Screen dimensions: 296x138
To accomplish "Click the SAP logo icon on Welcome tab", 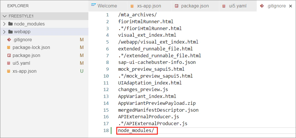I will tap(93, 5).
